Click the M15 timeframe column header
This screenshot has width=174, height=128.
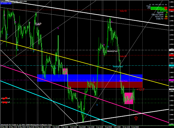[x=156, y=5]
